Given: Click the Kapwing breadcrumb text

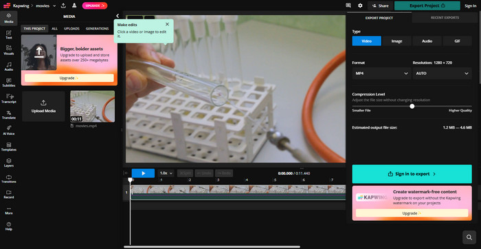Looking at the screenshot, I should click(x=21, y=6).
